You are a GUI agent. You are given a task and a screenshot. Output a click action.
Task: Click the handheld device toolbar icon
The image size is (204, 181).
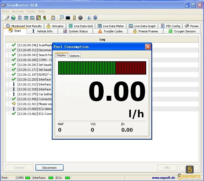74,18
